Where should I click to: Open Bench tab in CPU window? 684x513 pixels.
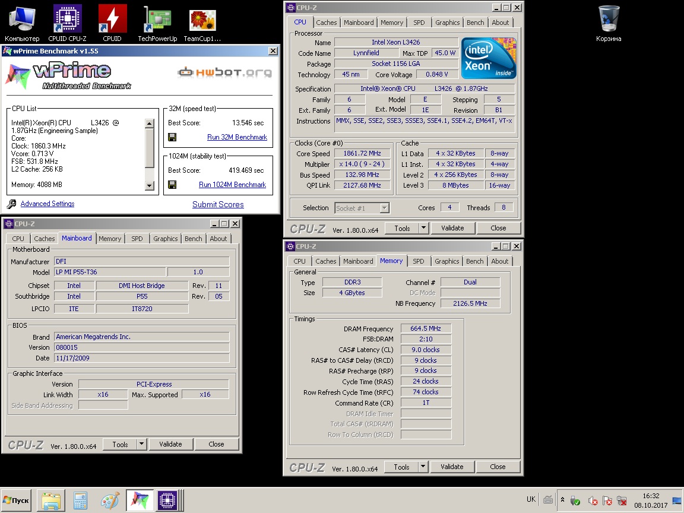(475, 23)
